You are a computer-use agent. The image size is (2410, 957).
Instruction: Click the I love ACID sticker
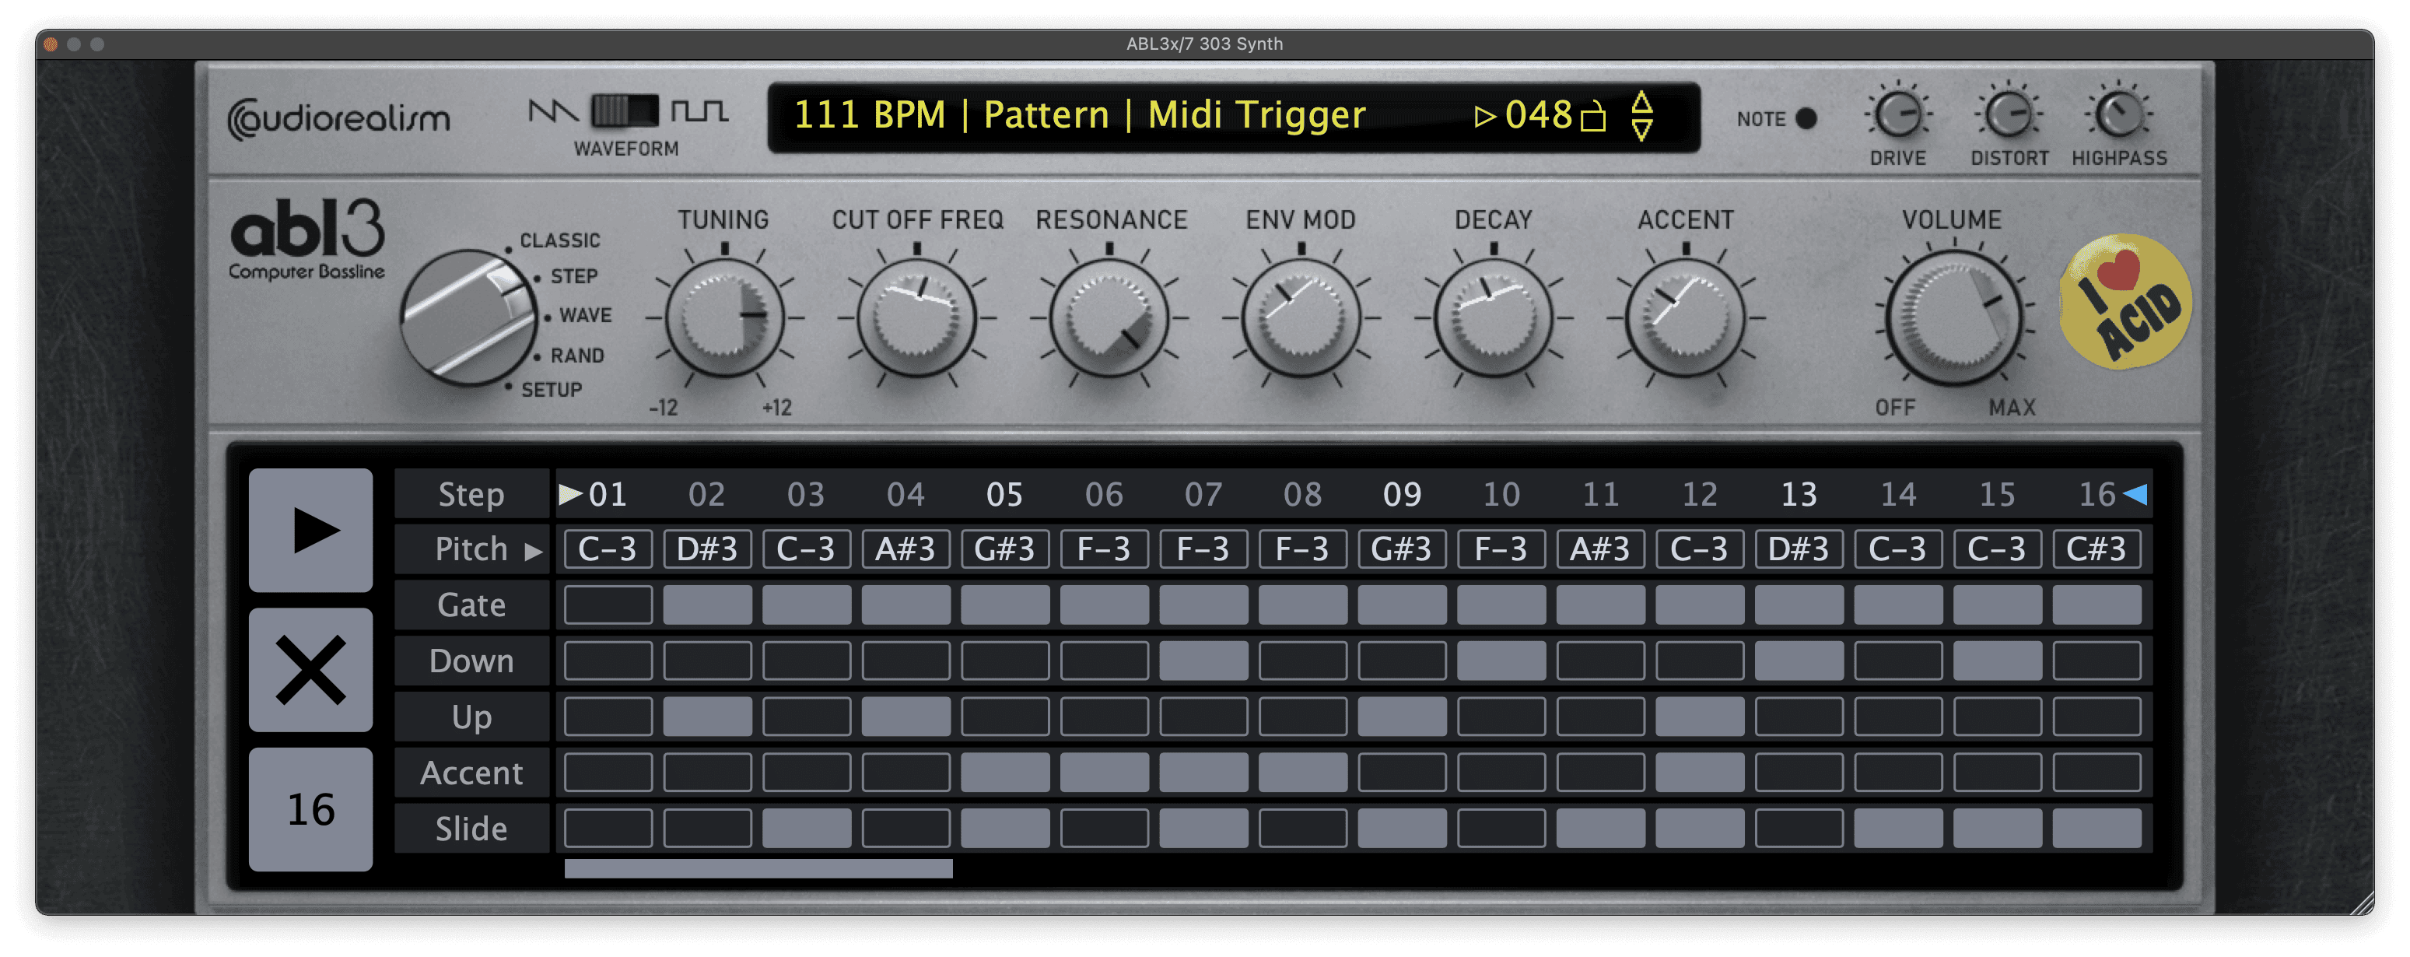[2125, 302]
